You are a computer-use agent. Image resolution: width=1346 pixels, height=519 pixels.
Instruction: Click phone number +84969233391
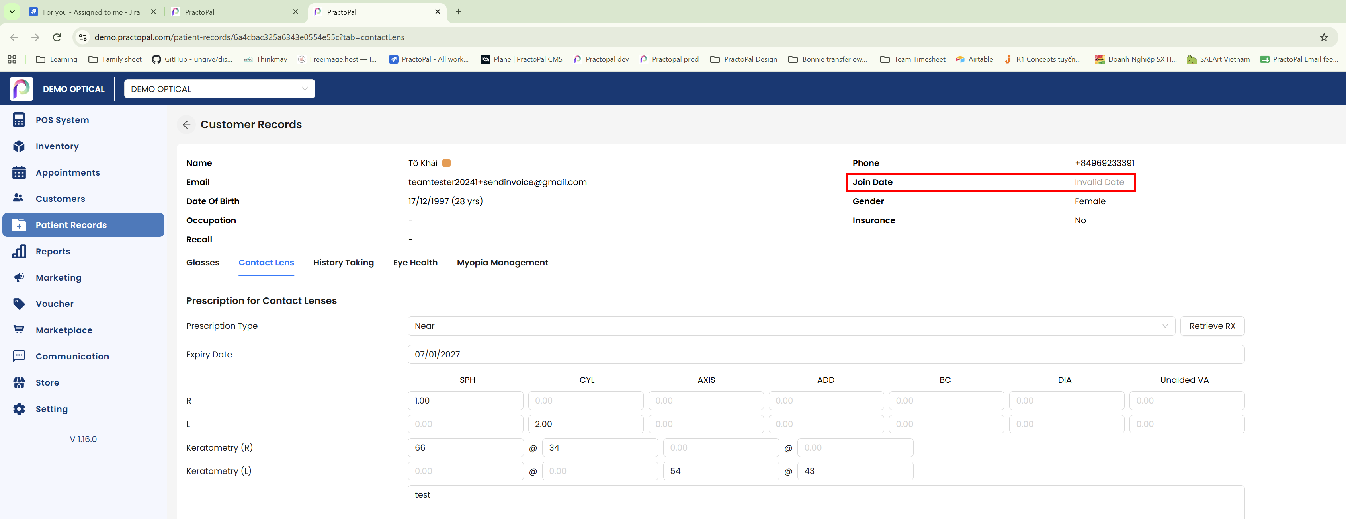click(x=1105, y=163)
